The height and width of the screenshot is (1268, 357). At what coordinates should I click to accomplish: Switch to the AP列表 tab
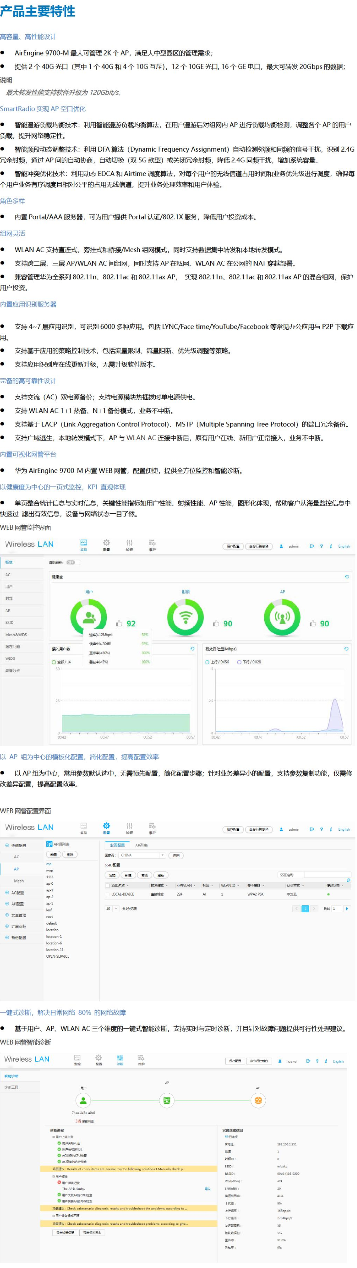pyautogui.click(x=141, y=845)
